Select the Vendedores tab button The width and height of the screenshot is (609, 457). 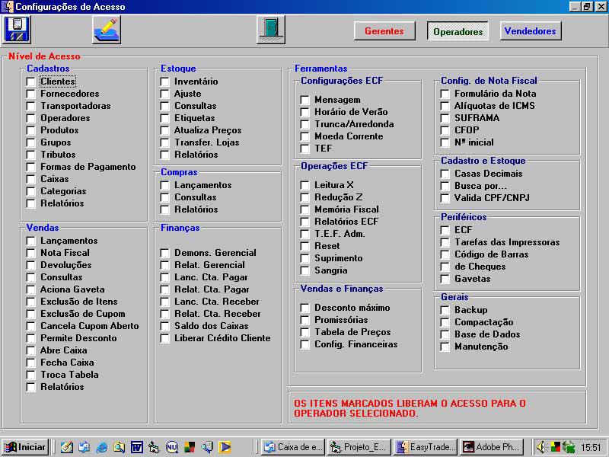coord(531,31)
